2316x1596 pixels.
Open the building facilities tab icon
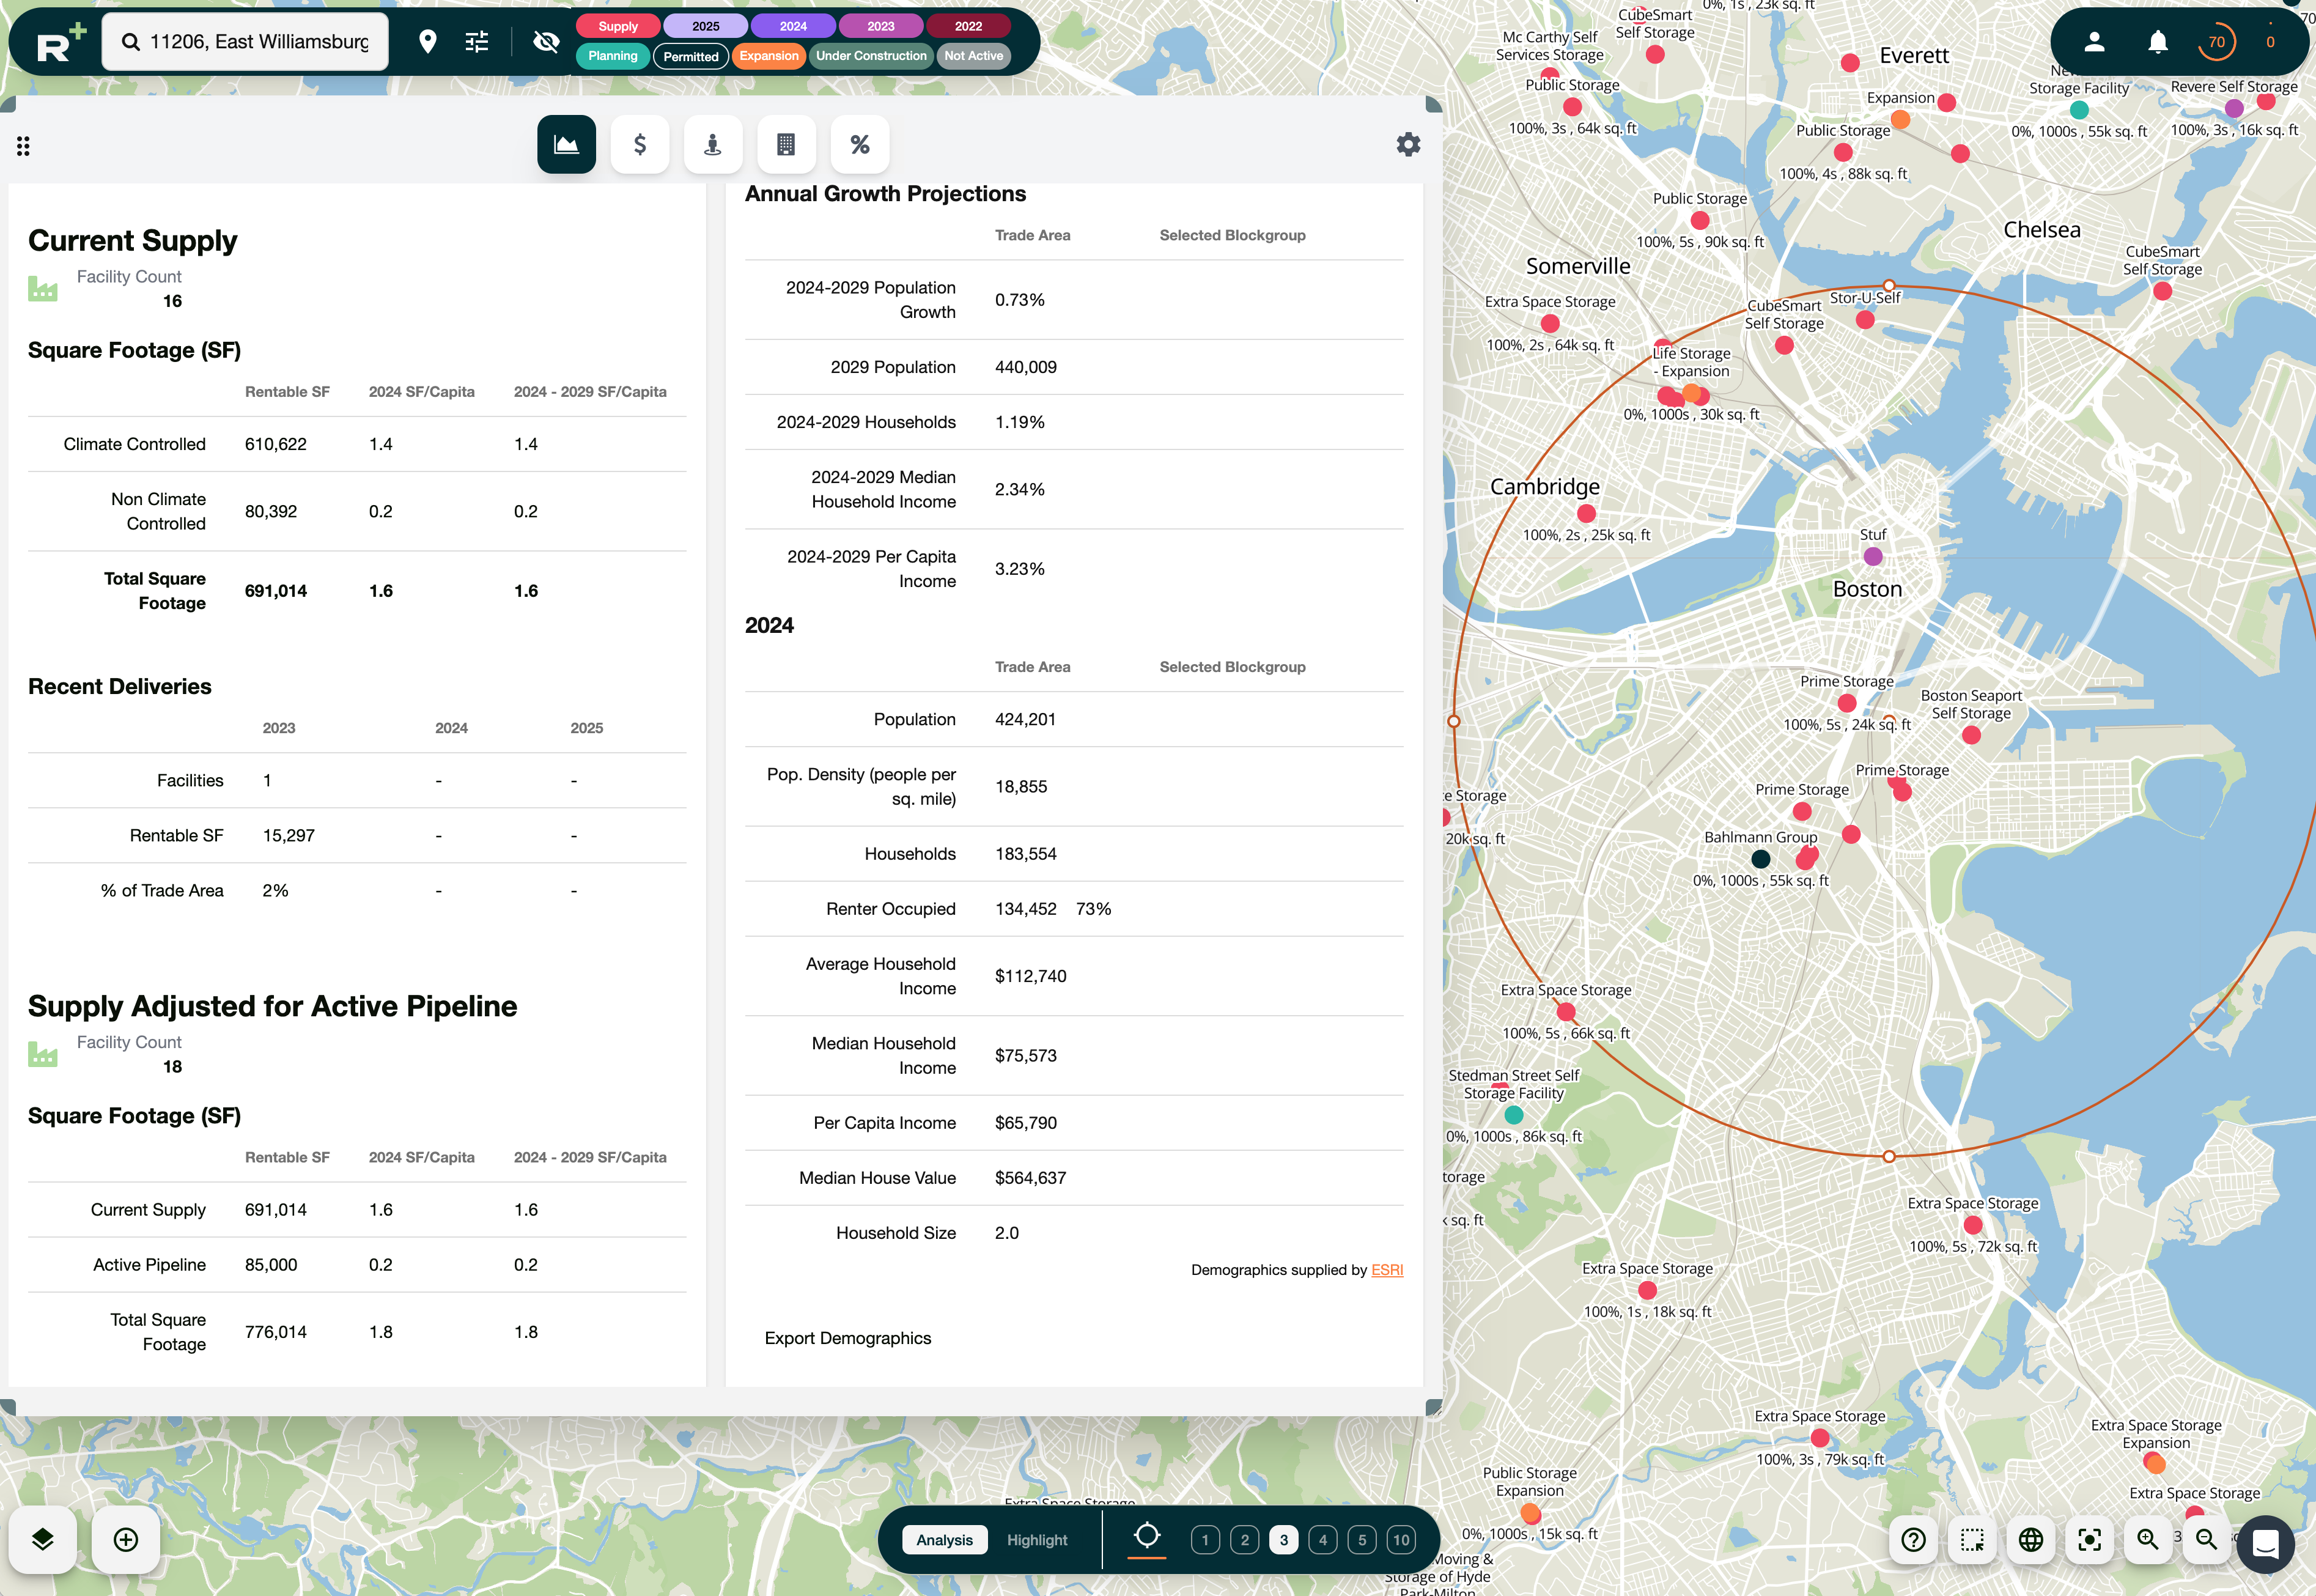[786, 145]
